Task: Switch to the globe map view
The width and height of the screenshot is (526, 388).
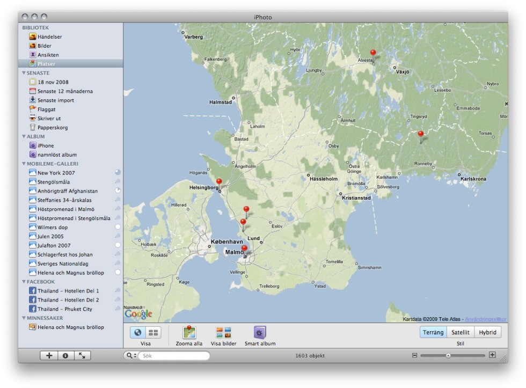Action: (138, 333)
